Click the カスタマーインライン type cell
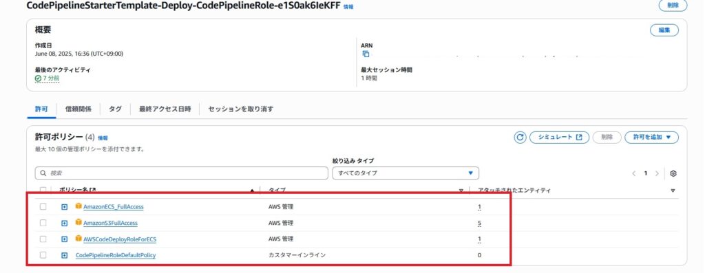705x273 pixels. click(297, 255)
